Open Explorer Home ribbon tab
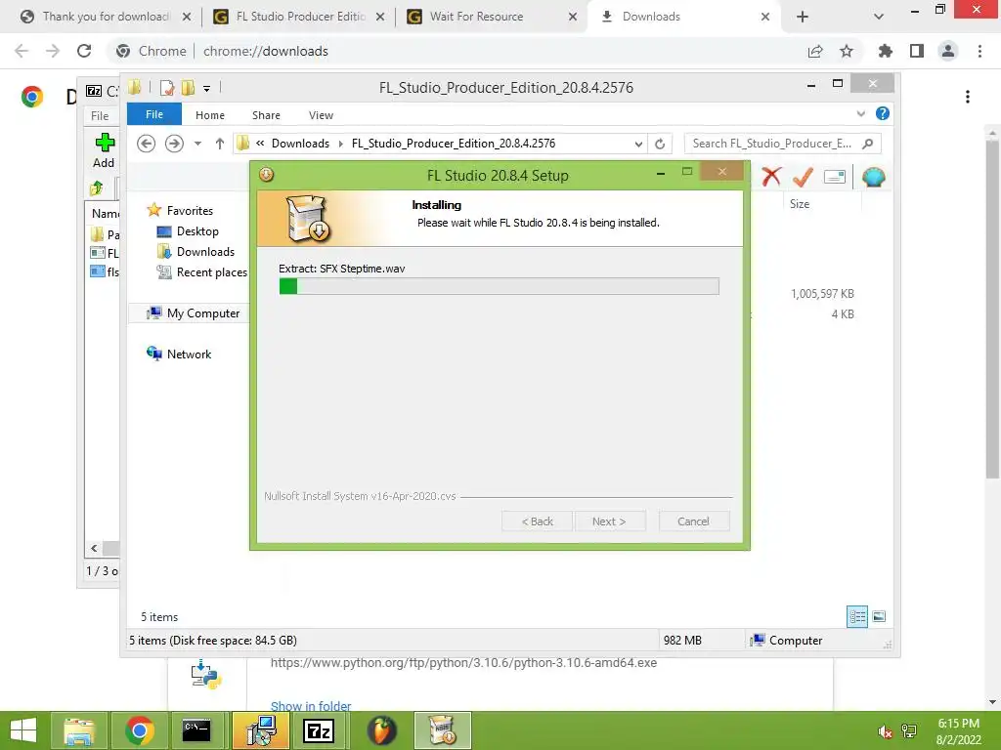This screenshot has height=750, width=1001. tap(210, 115)
